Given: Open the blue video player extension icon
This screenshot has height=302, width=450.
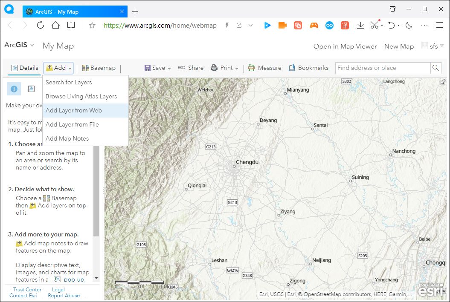Looking at the screenshot, I should pyautogui.click(x=267, y=26).
